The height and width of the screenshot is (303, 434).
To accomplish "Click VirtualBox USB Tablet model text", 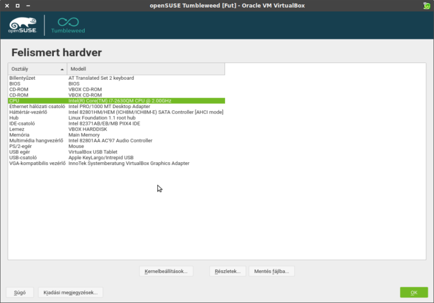I will point(93,152).
